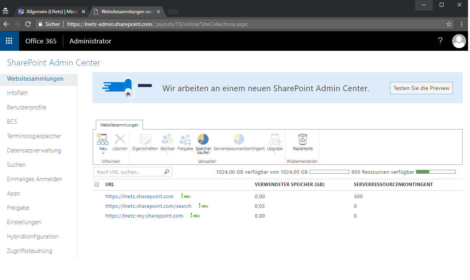Image resolution: width=470 pixels, height=280 pixels.
Task: Open Suchen in the left navigation
Action: tap(16, 165)
